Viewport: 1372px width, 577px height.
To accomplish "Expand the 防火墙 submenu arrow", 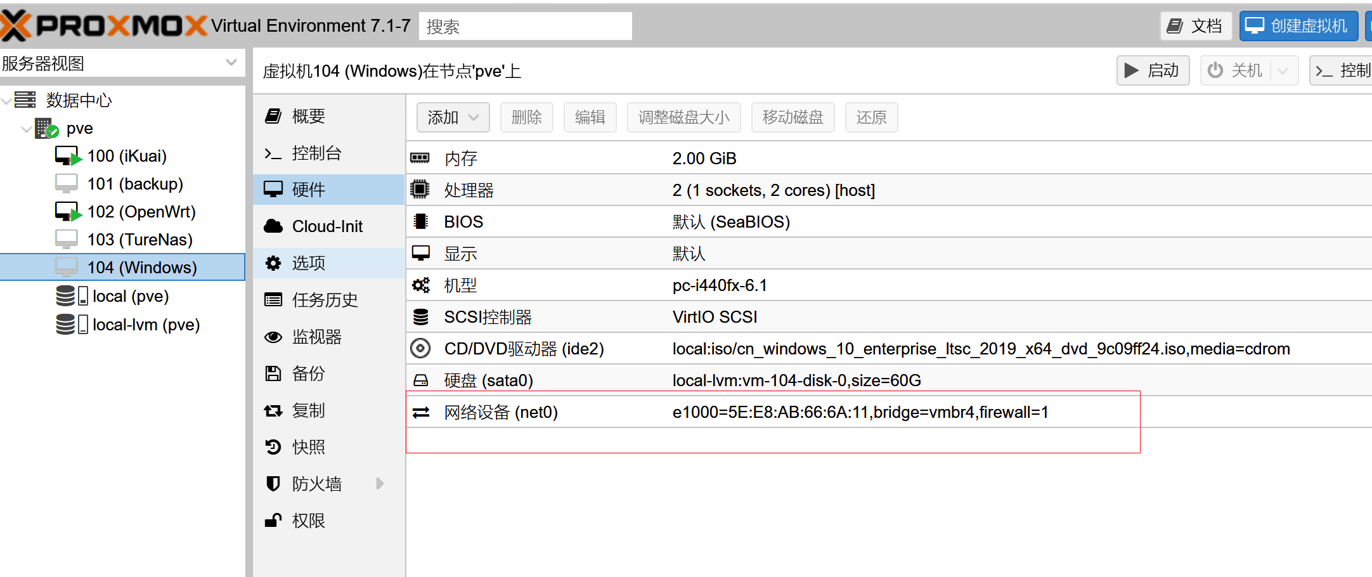I will [x=380, y=484].
